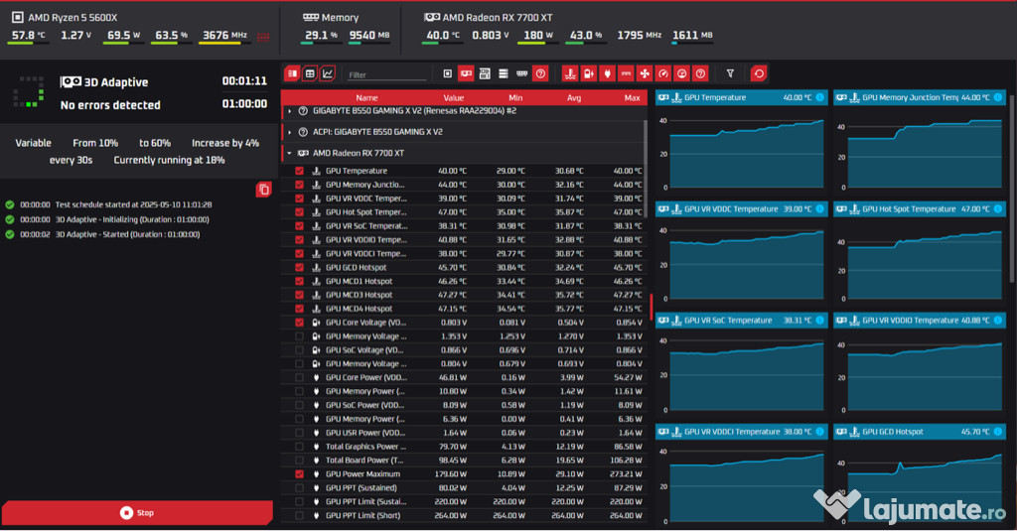Check the GPU USR Power checkbox

tap(299, 433)
